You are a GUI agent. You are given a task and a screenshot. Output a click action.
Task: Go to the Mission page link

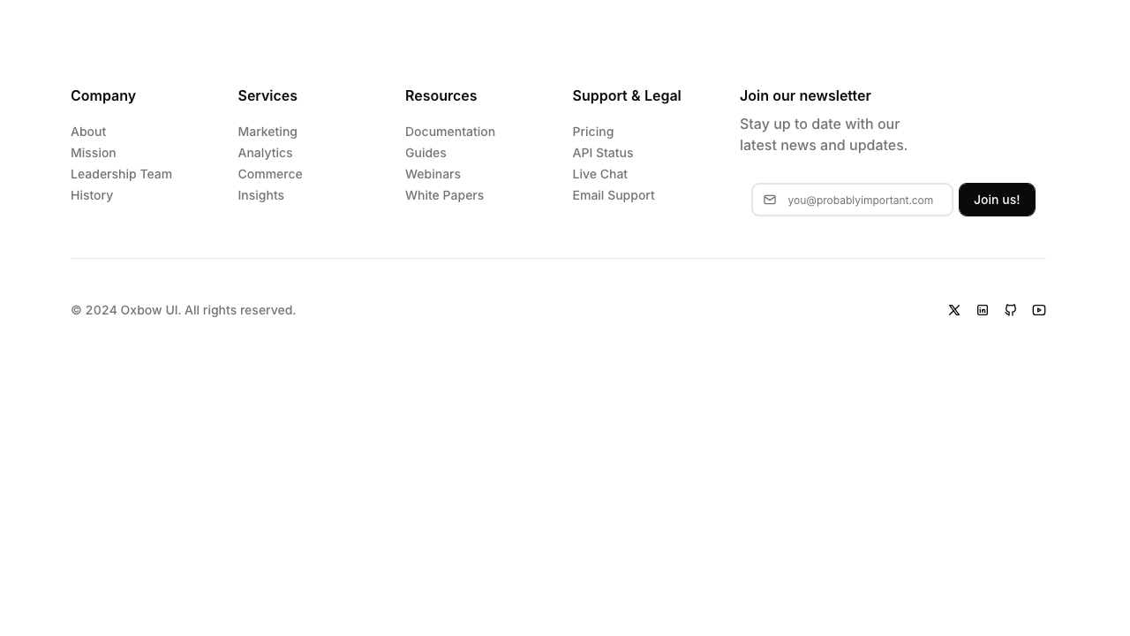click(x=94, y=153)
